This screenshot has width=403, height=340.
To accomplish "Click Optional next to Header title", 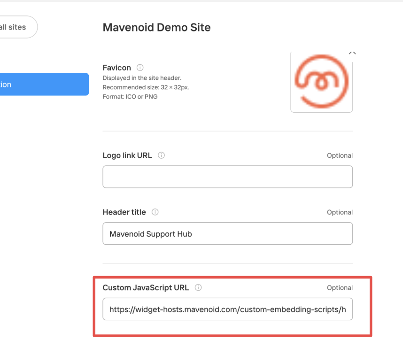I will tap(340, 212).
